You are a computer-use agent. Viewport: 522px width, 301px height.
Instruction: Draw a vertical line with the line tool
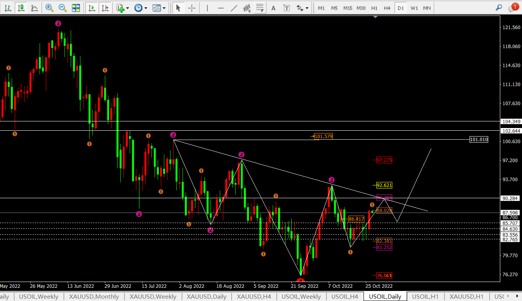(207, 8)
